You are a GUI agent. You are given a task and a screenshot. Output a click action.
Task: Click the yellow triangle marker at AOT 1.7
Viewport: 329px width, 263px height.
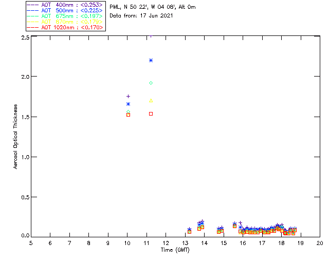pos(151,101)
